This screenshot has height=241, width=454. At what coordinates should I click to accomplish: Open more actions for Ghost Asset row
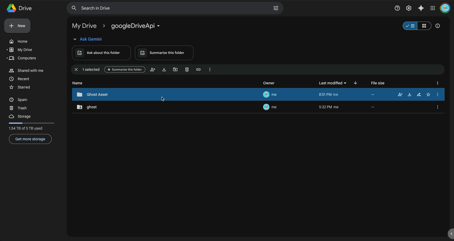438,94
